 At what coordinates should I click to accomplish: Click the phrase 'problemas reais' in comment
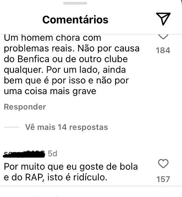coord(39,49)
